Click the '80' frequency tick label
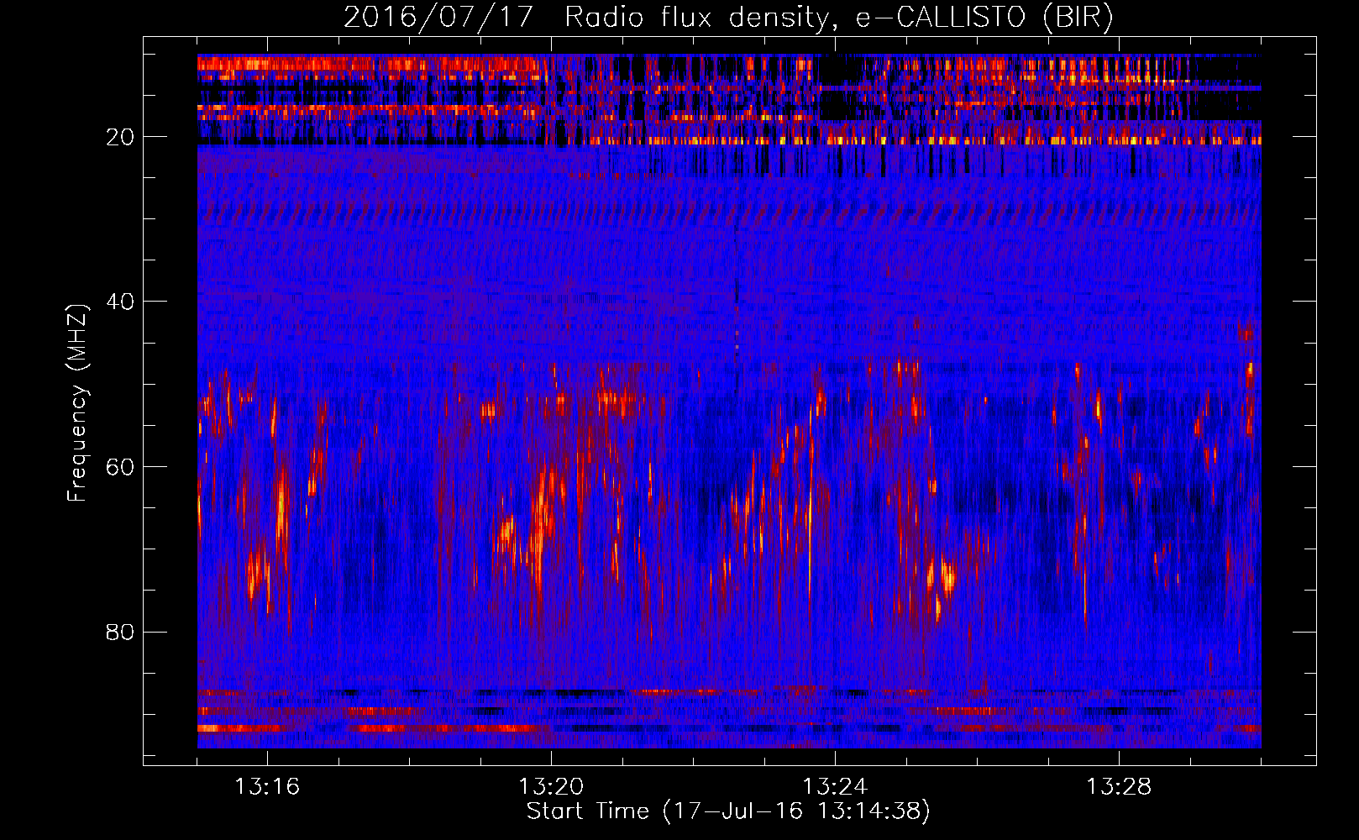 pos(120,632)
